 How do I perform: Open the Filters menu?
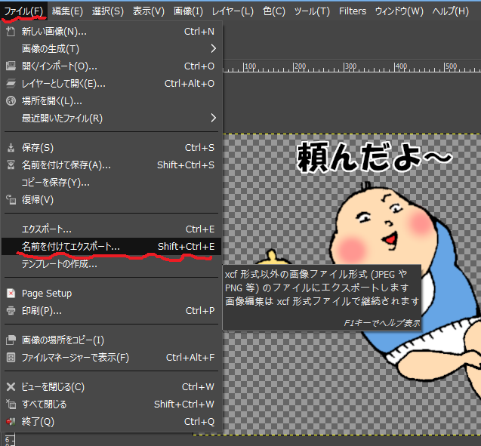click(x=353, y=11)
